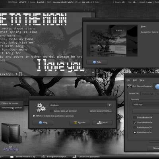
Task: Choose Visionneur de polices menu entry
Action: click(x=12, y=108)
